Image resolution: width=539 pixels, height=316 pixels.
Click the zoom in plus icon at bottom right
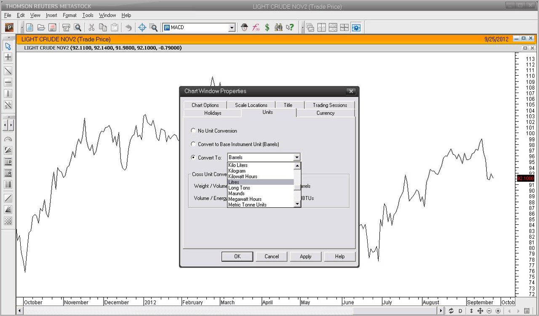coord(498,311)
